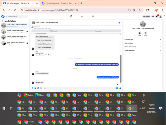This screenshot has width=166, height=125.
Task: Send quick reply 'Sorry, it's not available.'
Action: click(x=44, y=47)
